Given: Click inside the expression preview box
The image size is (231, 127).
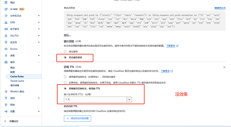Looking at the screenshot, I should [x=145, y=21].
